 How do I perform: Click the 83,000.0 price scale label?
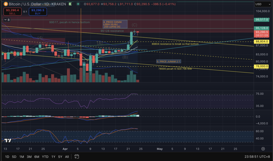[x=262, y=54]
